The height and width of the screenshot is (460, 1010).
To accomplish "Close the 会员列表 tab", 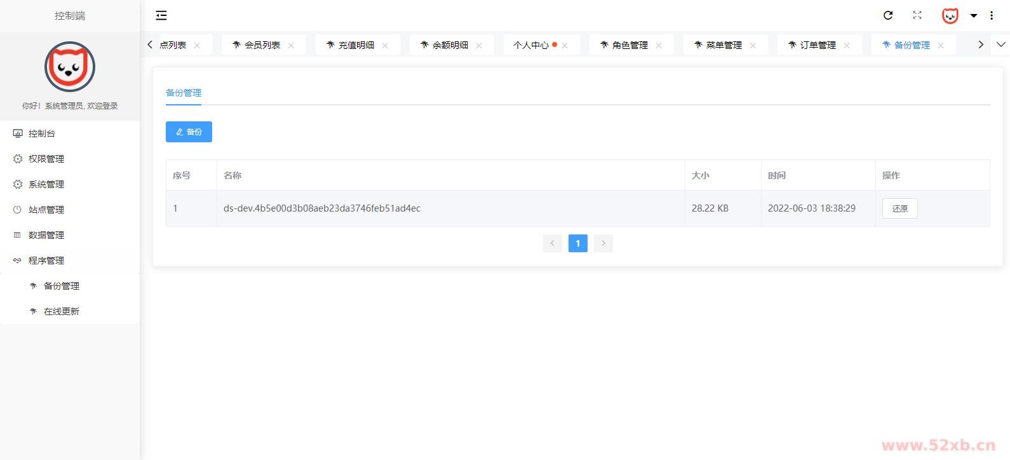I will 291,45.
